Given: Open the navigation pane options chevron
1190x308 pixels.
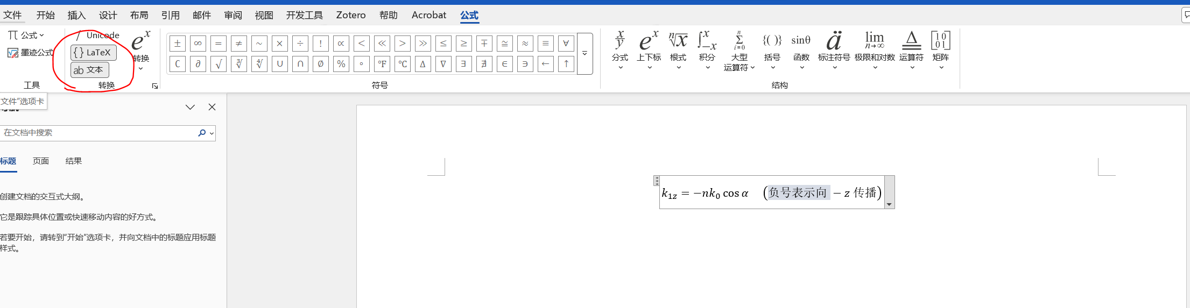Looking at the screenshot, I should click(190, 107).
